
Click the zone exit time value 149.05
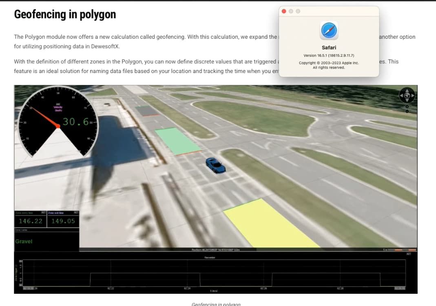pos(63,221)
